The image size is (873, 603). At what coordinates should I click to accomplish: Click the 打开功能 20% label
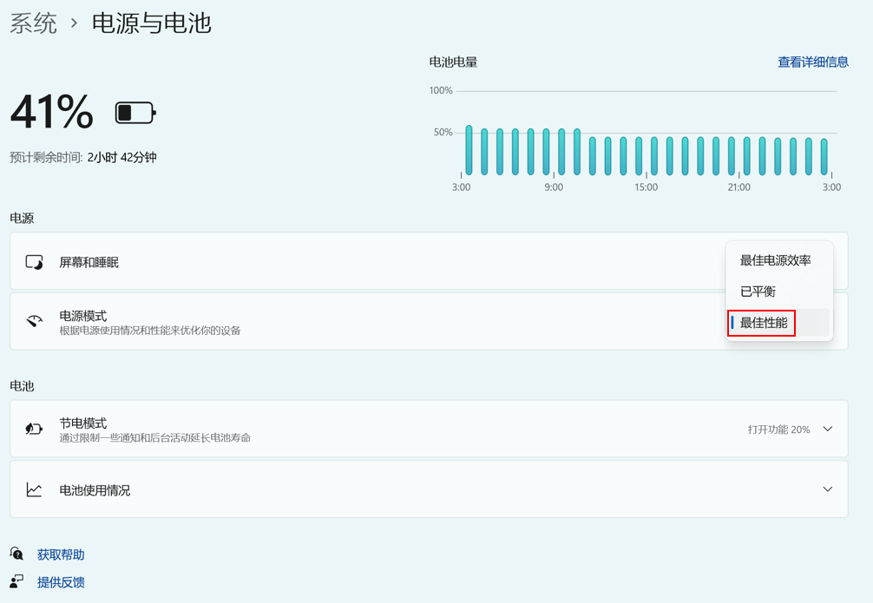778,429
